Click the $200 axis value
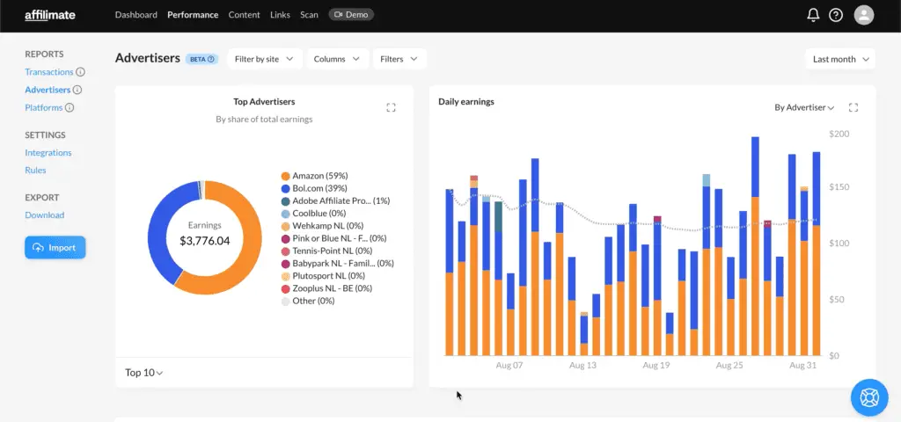The width and height of the screenshot is (901, 422). coord(839,135)
